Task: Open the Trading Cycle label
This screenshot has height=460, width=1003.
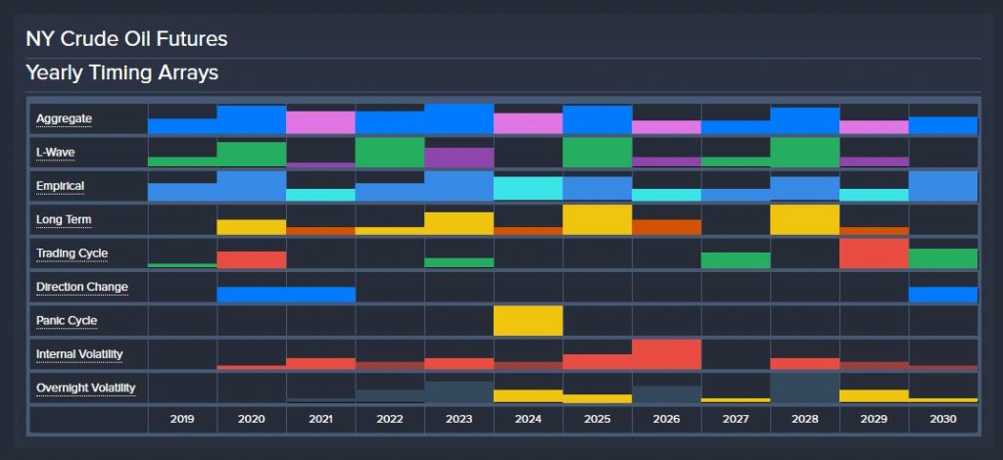Action: pos(72,253)
